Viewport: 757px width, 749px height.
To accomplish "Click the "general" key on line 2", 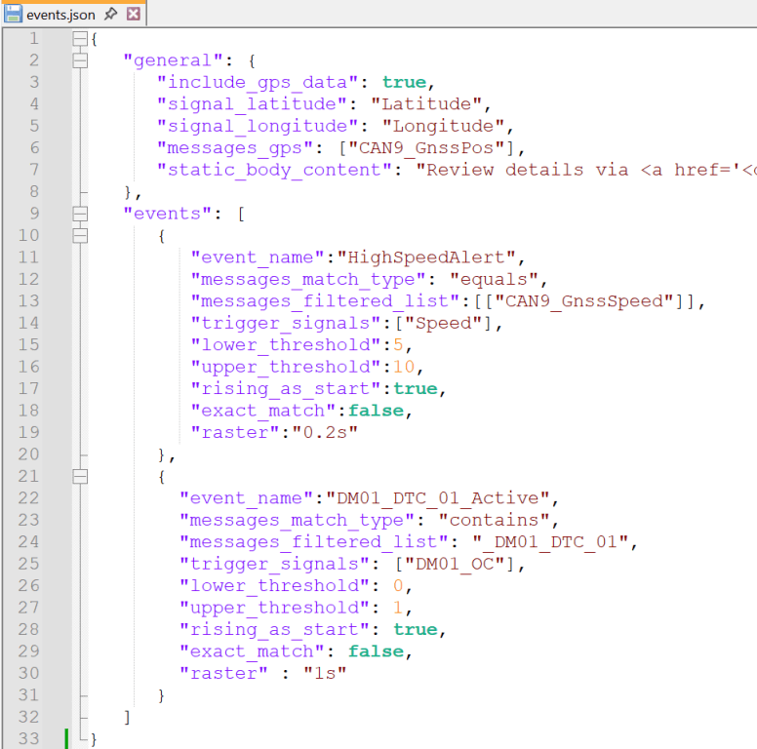I will pyautogui.click(x=174, y=60).
